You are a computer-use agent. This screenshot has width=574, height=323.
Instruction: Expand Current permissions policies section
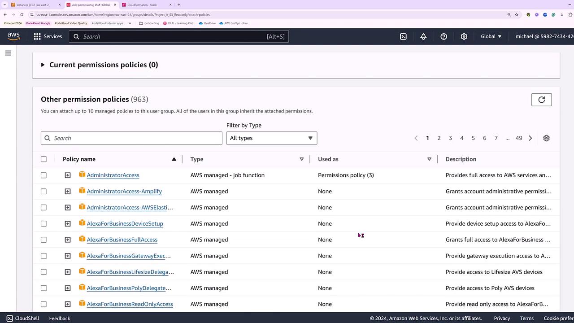coord(43,65)
